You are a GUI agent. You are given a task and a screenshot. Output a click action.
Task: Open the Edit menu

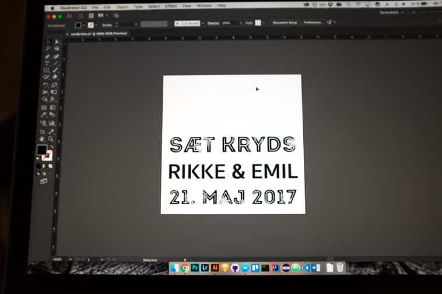(x=107, y=7)
